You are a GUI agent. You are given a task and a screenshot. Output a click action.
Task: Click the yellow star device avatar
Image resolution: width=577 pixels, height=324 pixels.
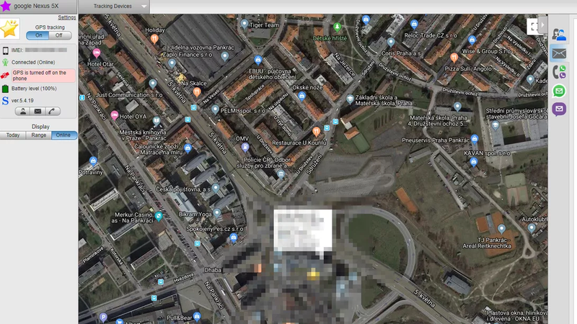coord(10,29)
